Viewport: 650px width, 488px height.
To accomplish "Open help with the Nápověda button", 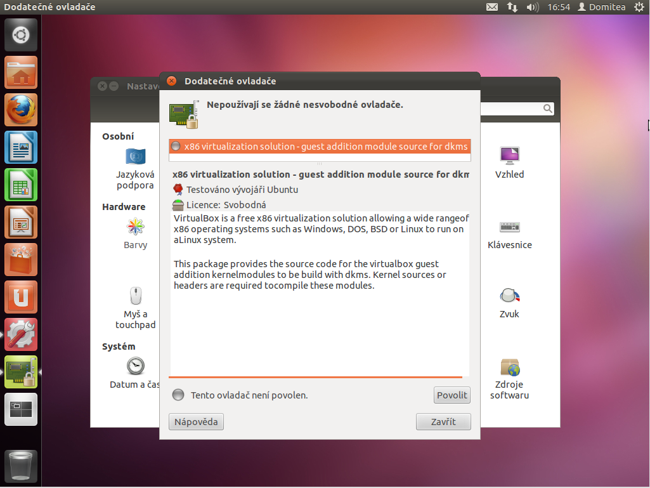I will (x=196, y=422).
